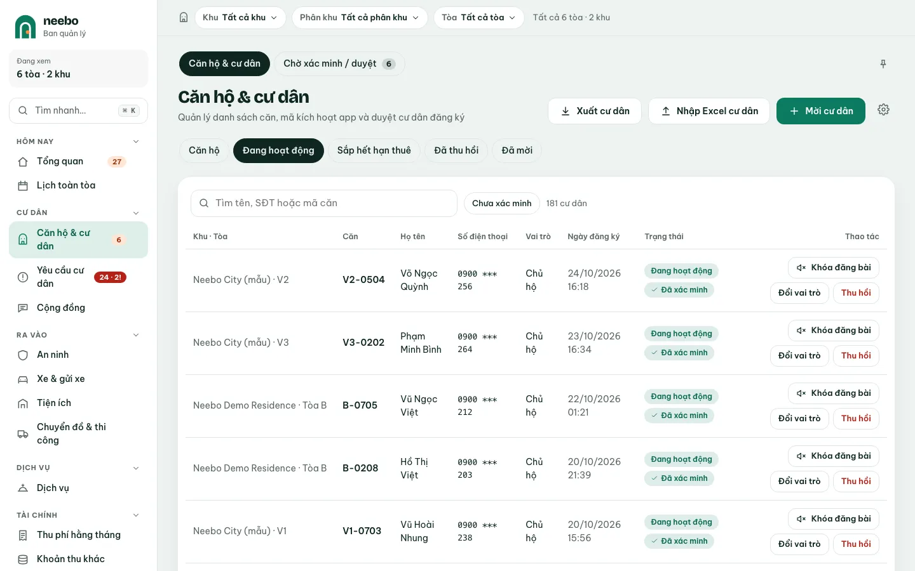Select the Đã mời tab
Screen dimensions: 915x571
click(517, 151)
